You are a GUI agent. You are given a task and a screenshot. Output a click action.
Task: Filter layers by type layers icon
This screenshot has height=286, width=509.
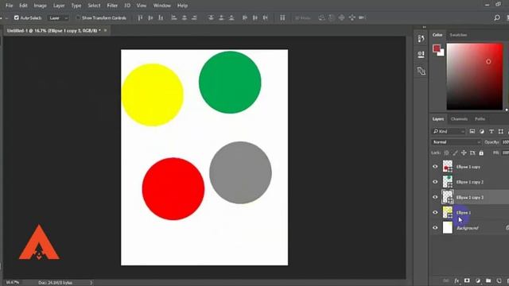[x=492, y=131]
